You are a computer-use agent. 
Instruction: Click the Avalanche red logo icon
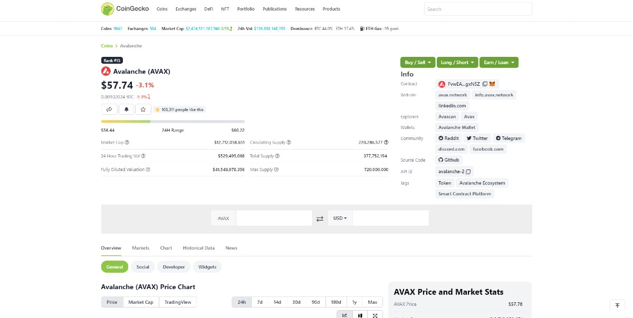(x=105, y=71)
